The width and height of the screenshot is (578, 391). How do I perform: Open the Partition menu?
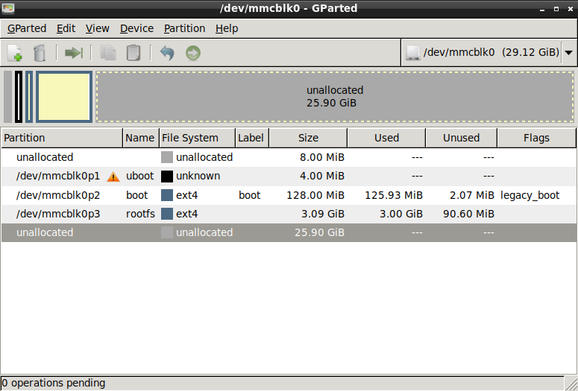point(184,28)
